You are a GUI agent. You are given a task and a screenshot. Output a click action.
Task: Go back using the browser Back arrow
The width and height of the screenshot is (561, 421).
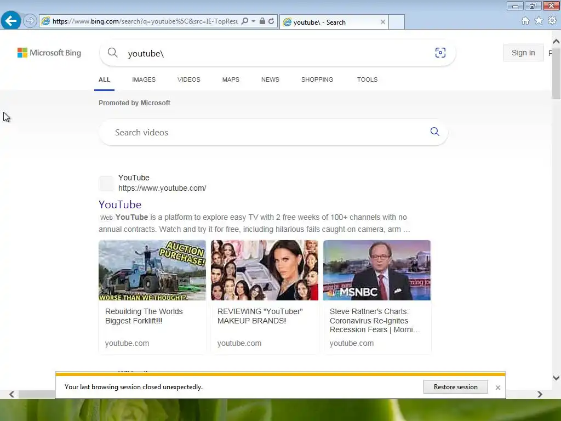11,21
